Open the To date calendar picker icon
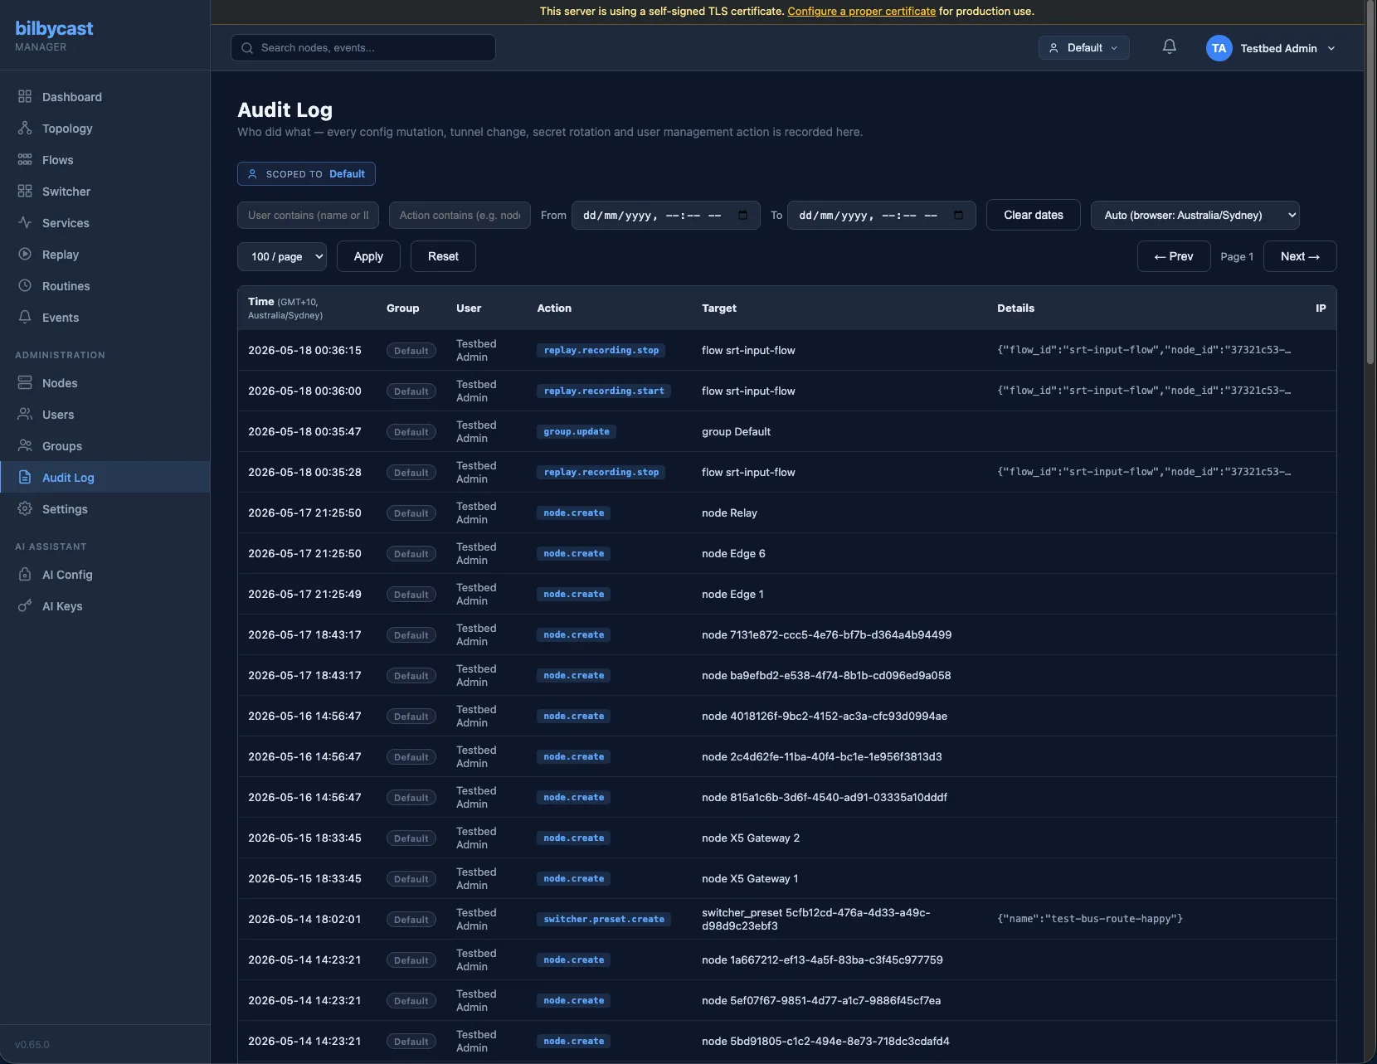This screenshot has height=1064, width=1377. click(958, 215)
